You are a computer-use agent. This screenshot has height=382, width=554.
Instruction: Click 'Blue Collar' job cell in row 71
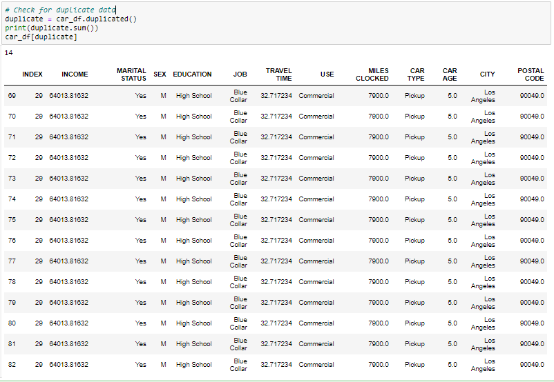(238, 137)
